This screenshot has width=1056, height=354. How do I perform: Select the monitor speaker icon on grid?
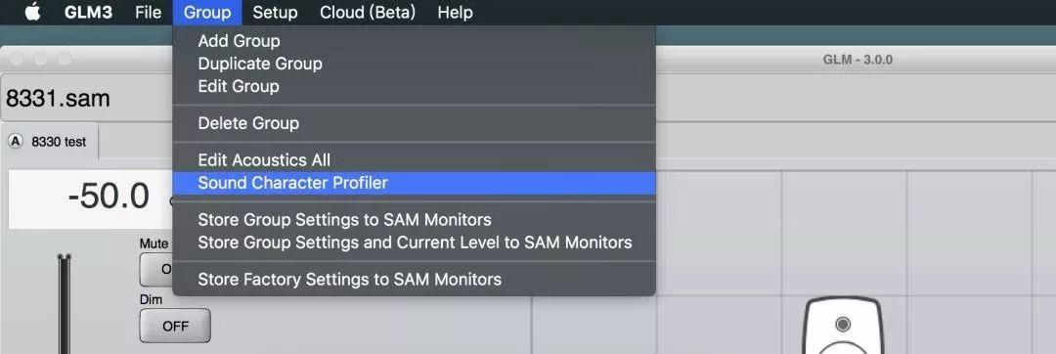click(x=843, y=325)
